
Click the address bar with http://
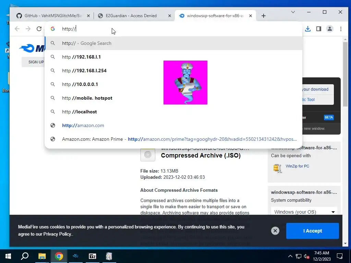pos(173,29)
